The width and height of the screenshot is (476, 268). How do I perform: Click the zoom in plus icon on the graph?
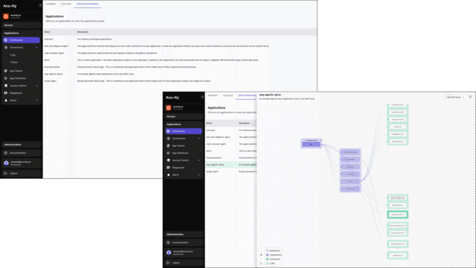coord(261,254)
